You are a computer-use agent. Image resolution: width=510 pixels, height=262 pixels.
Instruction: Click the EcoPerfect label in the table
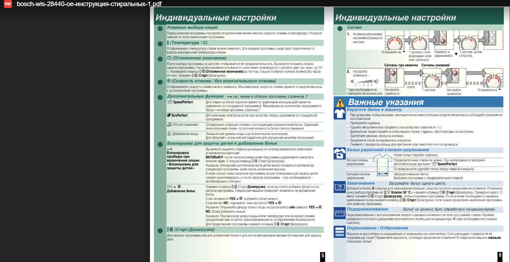tap(179, 116)
